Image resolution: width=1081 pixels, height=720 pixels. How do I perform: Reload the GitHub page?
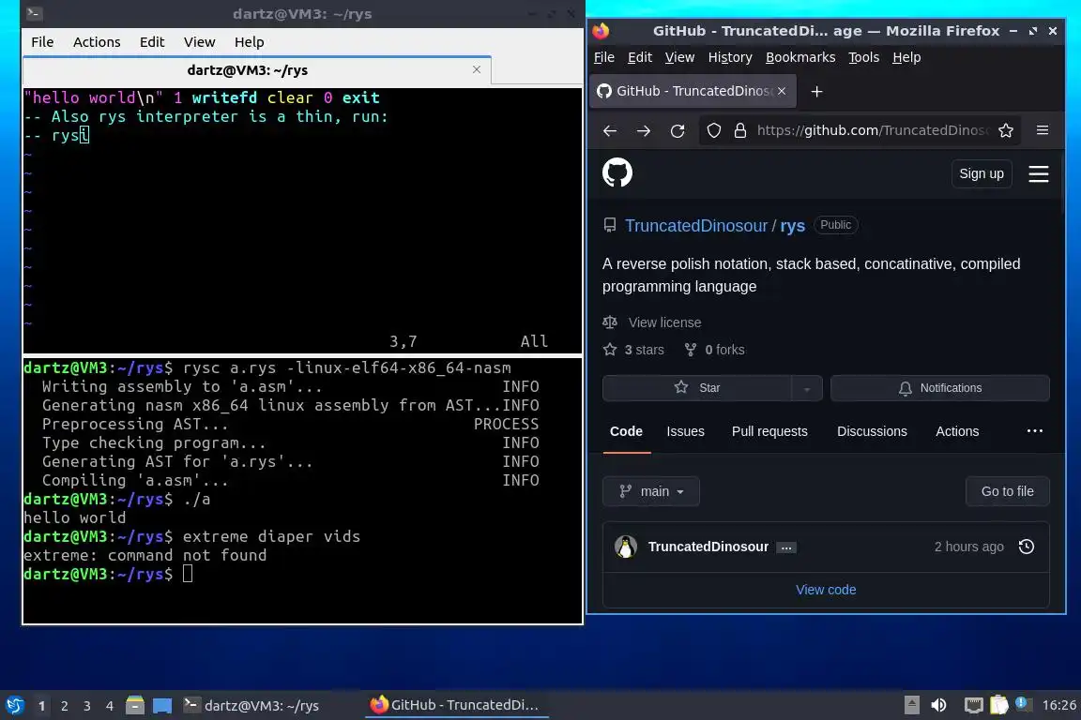[x=678, y=131]
